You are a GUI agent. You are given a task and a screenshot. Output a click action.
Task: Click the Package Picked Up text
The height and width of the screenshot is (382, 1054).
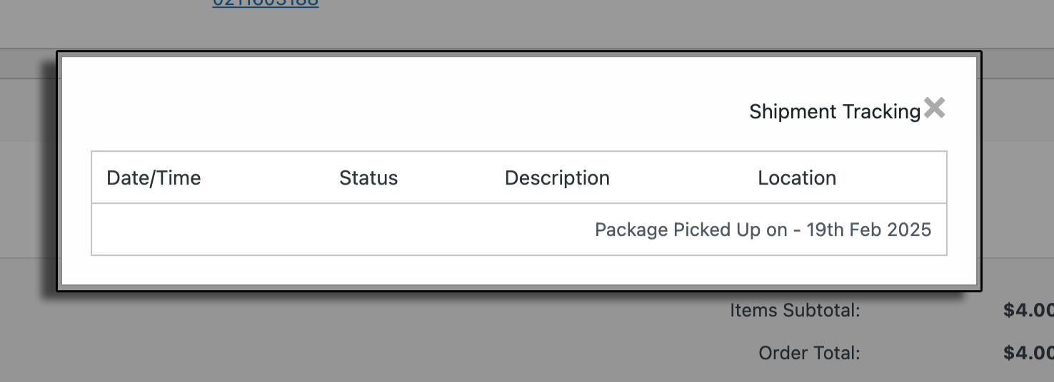coord(678,230)
